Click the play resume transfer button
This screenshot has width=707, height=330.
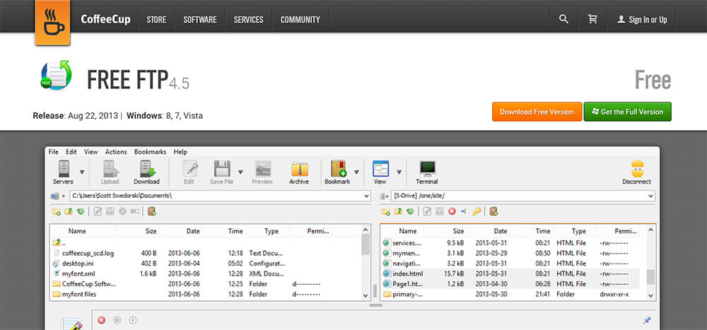(x=133, y=320)
